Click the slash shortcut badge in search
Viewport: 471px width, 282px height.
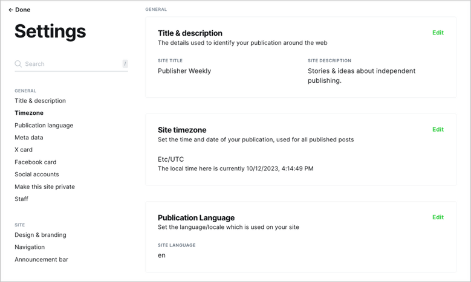pyautogui.click(x=125, y=63)
